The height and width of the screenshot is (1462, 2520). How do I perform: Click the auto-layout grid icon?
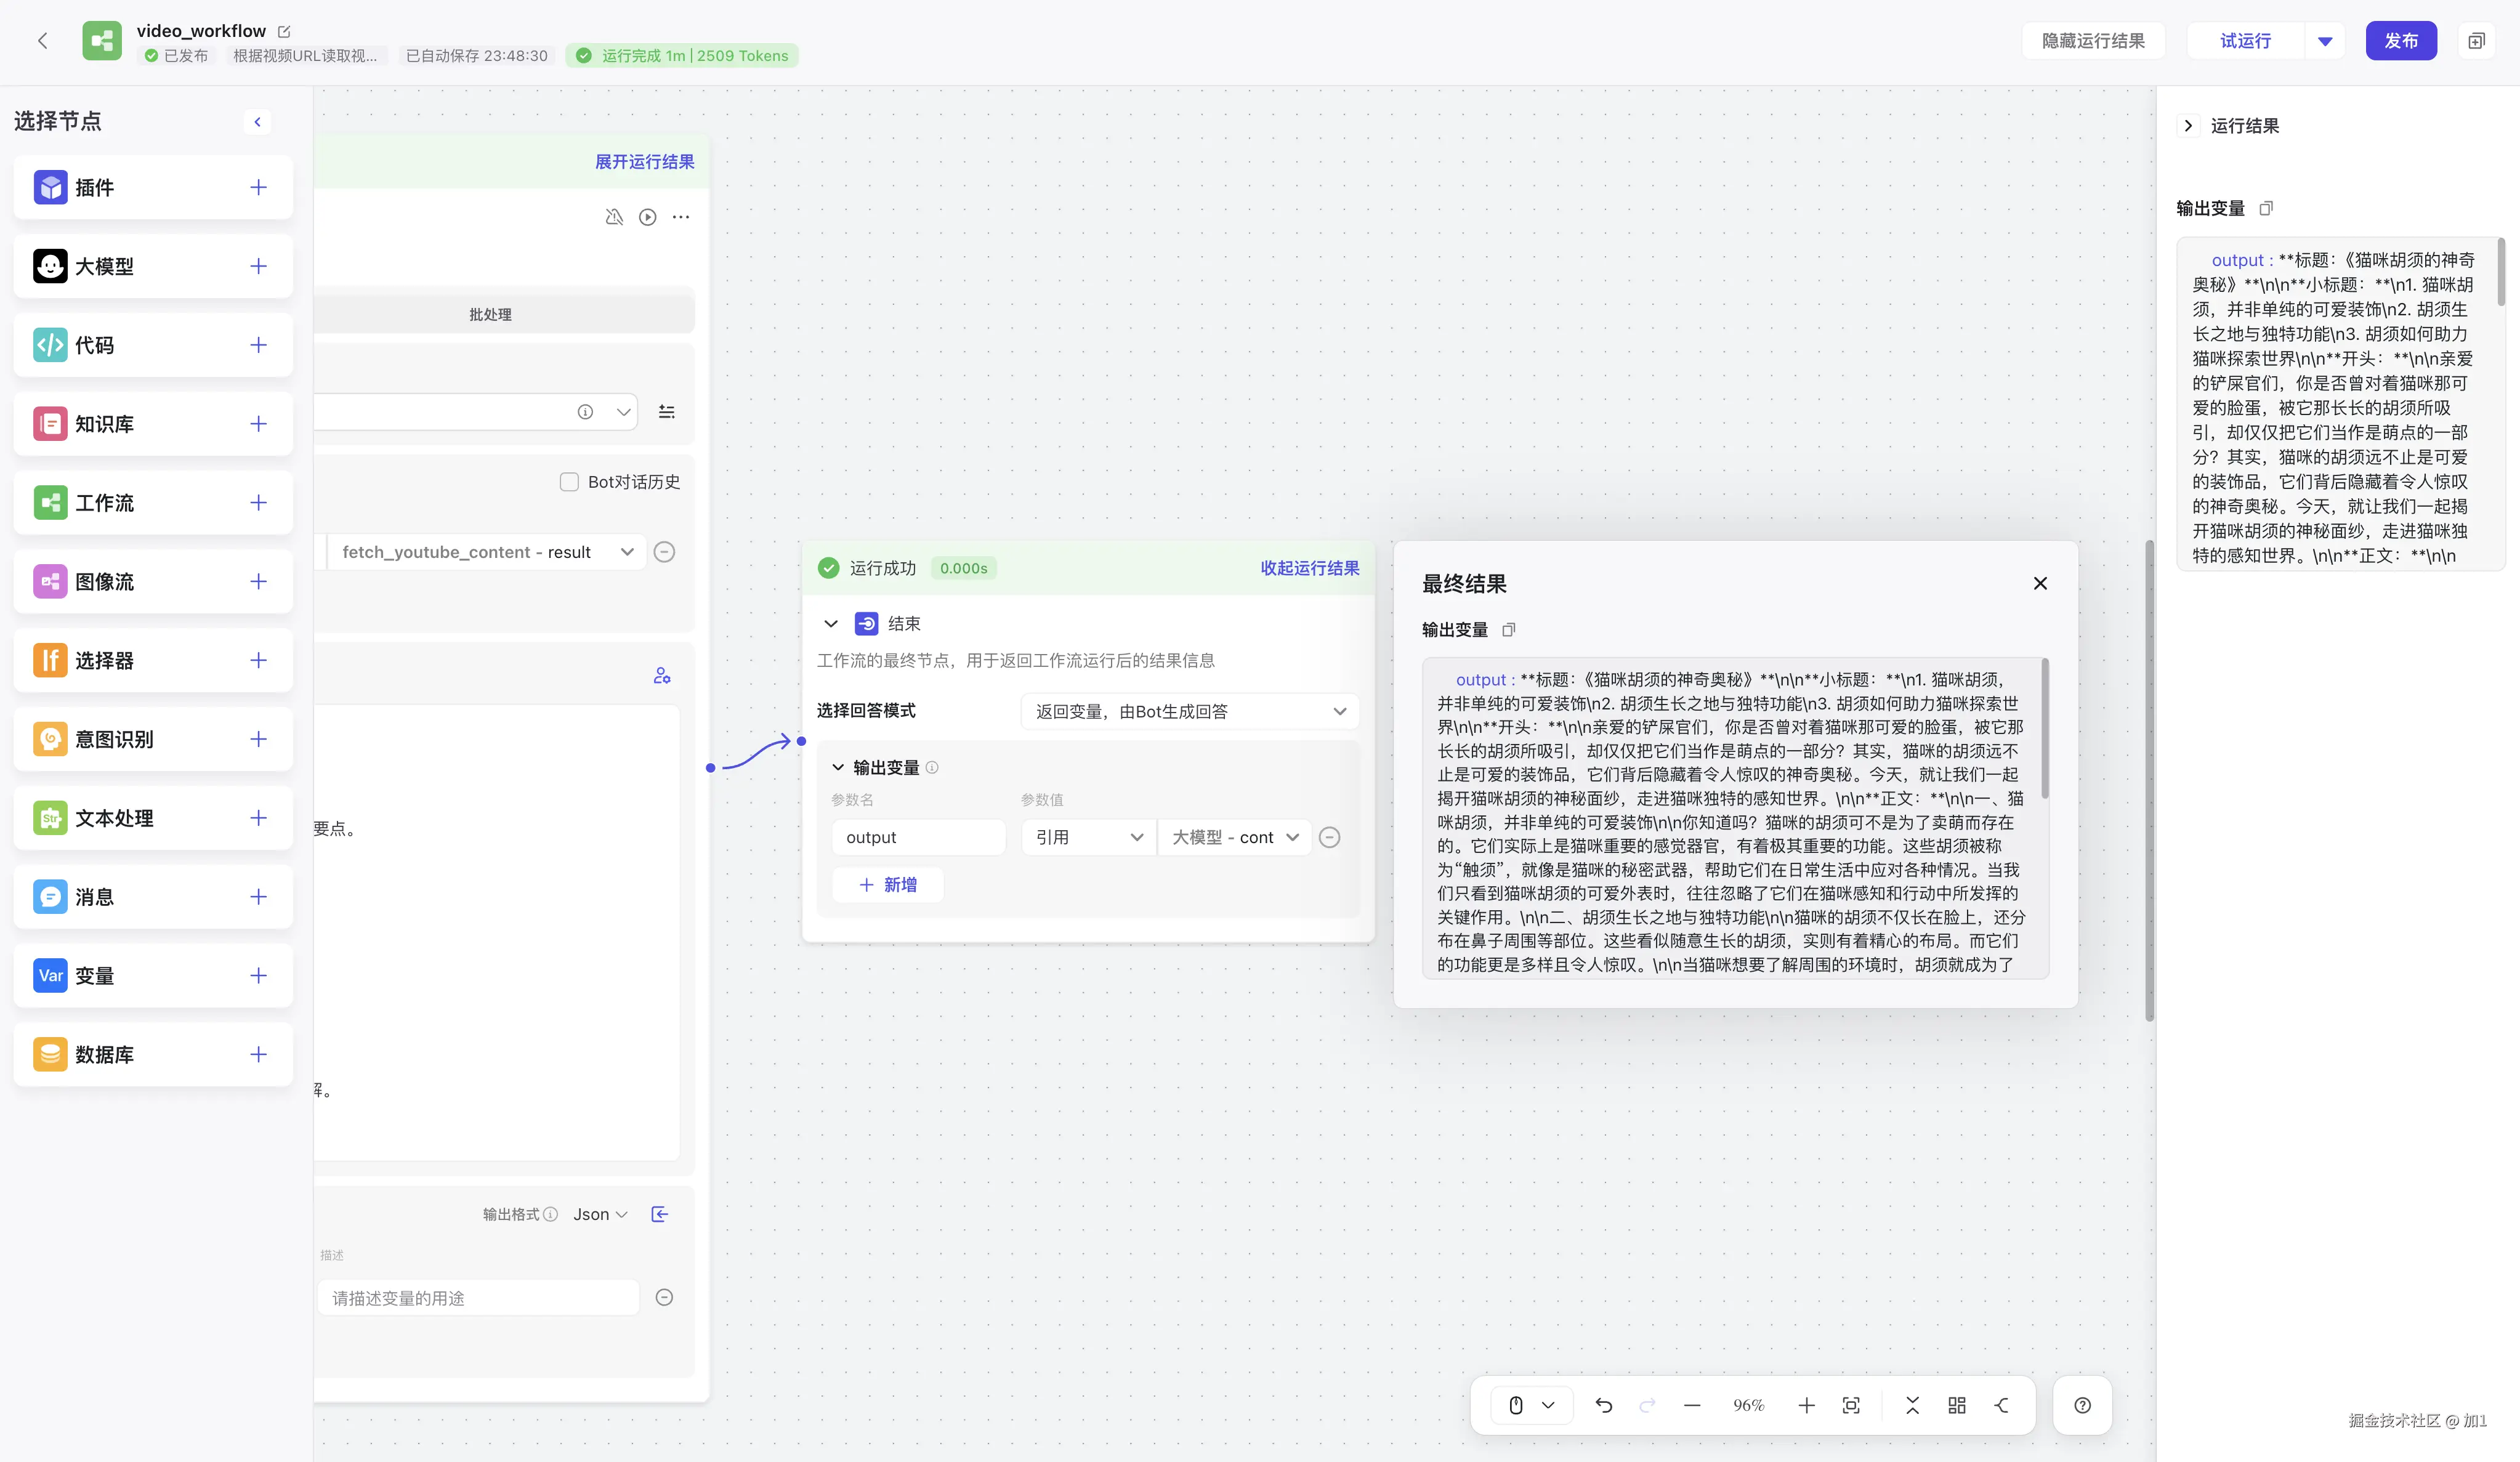coord(1957,1405)
